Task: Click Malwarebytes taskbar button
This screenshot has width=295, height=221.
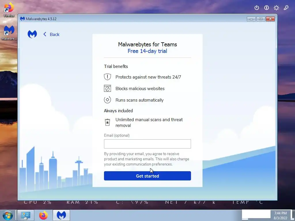Action: [x=61, y=215]
